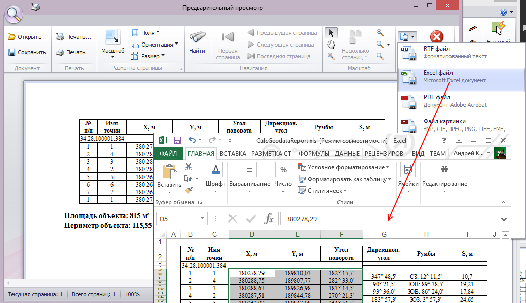Switch to Excel ДАННЫЕ tab
Screen dimensions: 526x303
(x=347, y=153)
